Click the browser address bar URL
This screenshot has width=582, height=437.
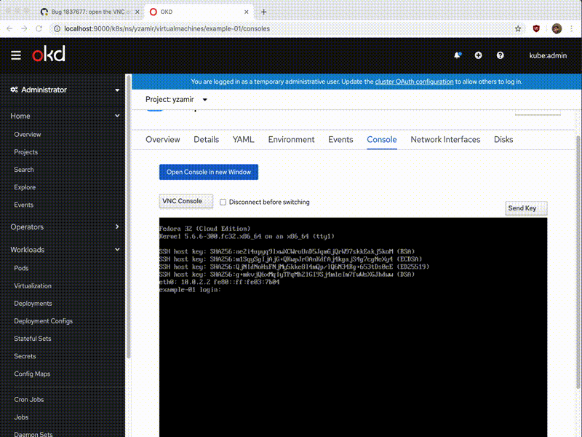click(167, 28)
